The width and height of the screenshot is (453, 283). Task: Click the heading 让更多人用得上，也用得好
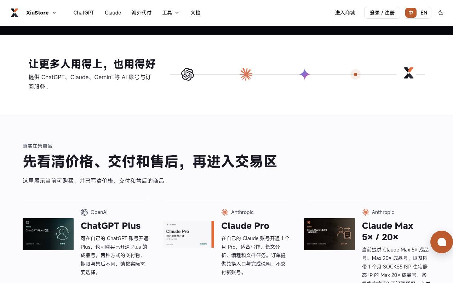92,64
